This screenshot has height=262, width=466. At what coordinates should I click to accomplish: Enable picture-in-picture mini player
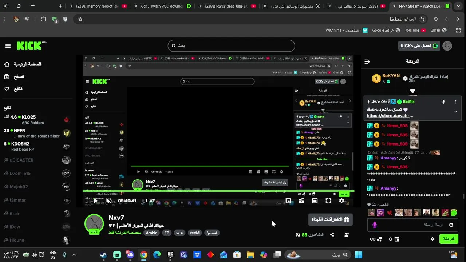288,201
